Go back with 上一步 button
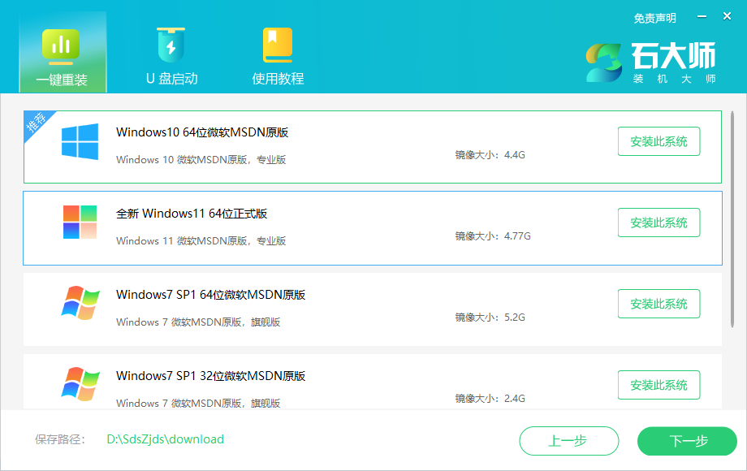The width and height of the screenshot is (747, 471). 569,441
